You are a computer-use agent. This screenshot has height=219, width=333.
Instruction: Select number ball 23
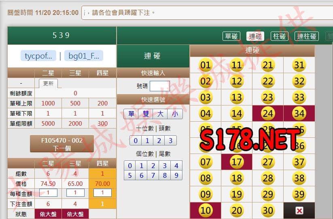click(268, 97)
